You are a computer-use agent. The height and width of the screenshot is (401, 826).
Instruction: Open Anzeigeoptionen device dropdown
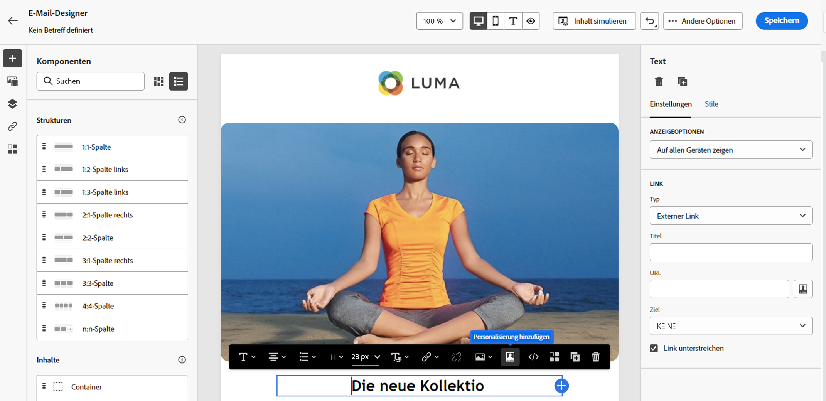[x=731, y=150]
